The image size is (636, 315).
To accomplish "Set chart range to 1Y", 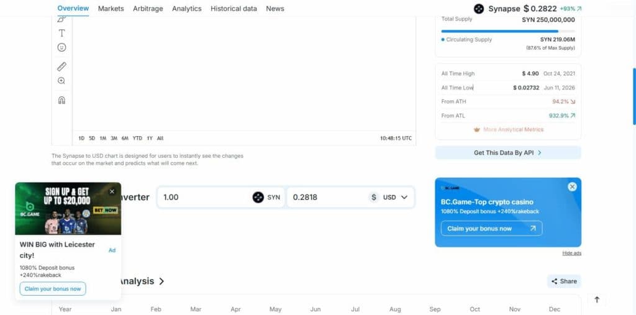I will 150,139.
